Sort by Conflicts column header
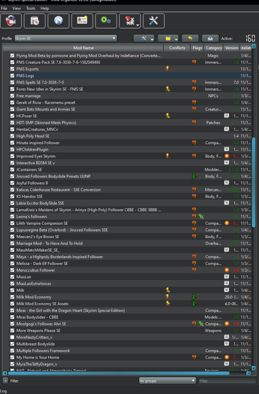The image size is (259, 394). [x=177, y=48]
